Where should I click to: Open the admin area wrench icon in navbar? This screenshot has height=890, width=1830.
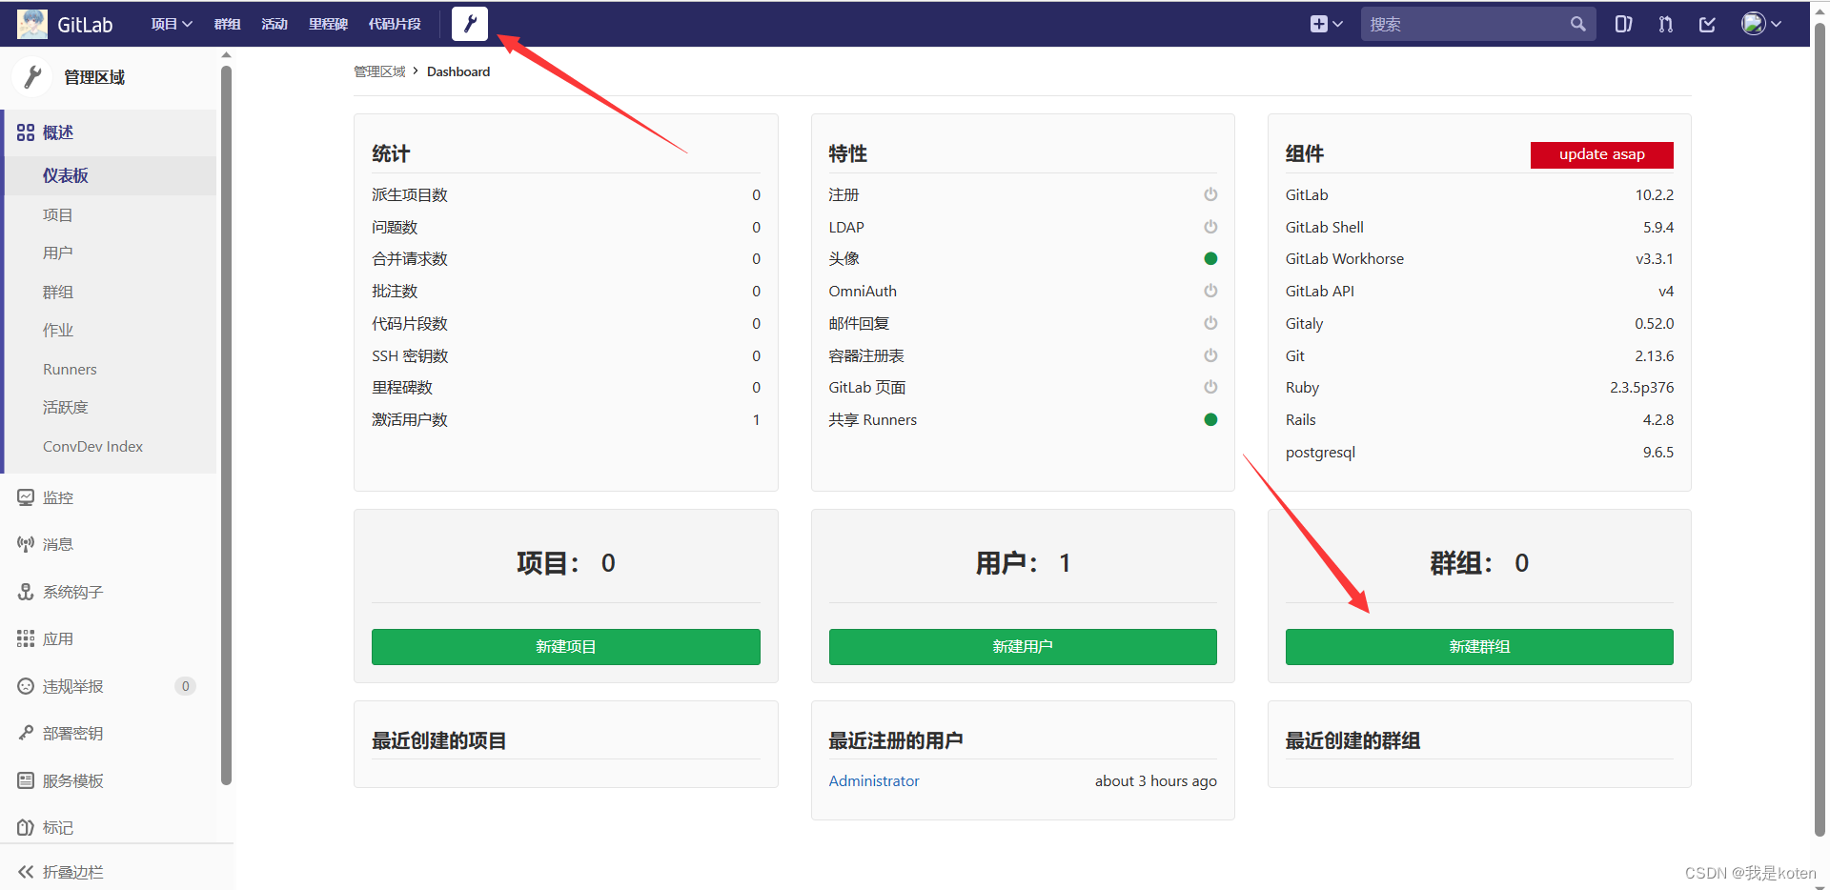tap(470, 24)
